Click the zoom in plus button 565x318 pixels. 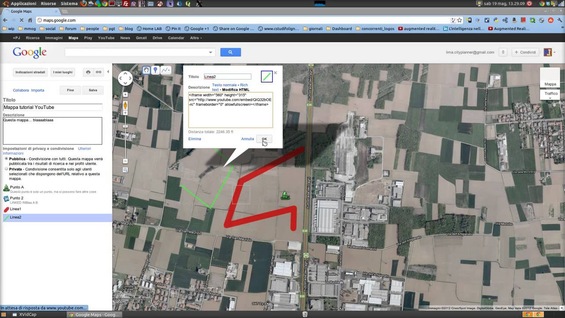[x=125, y=113]
